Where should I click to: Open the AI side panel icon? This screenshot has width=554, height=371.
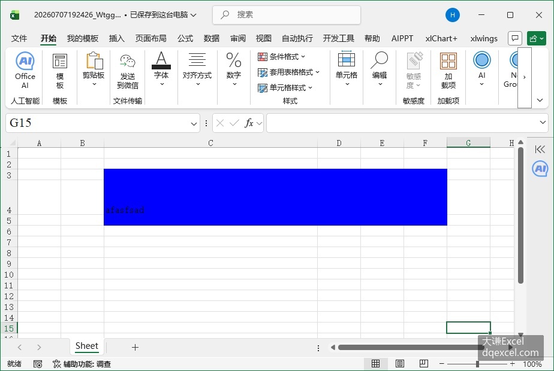(540, 169)
